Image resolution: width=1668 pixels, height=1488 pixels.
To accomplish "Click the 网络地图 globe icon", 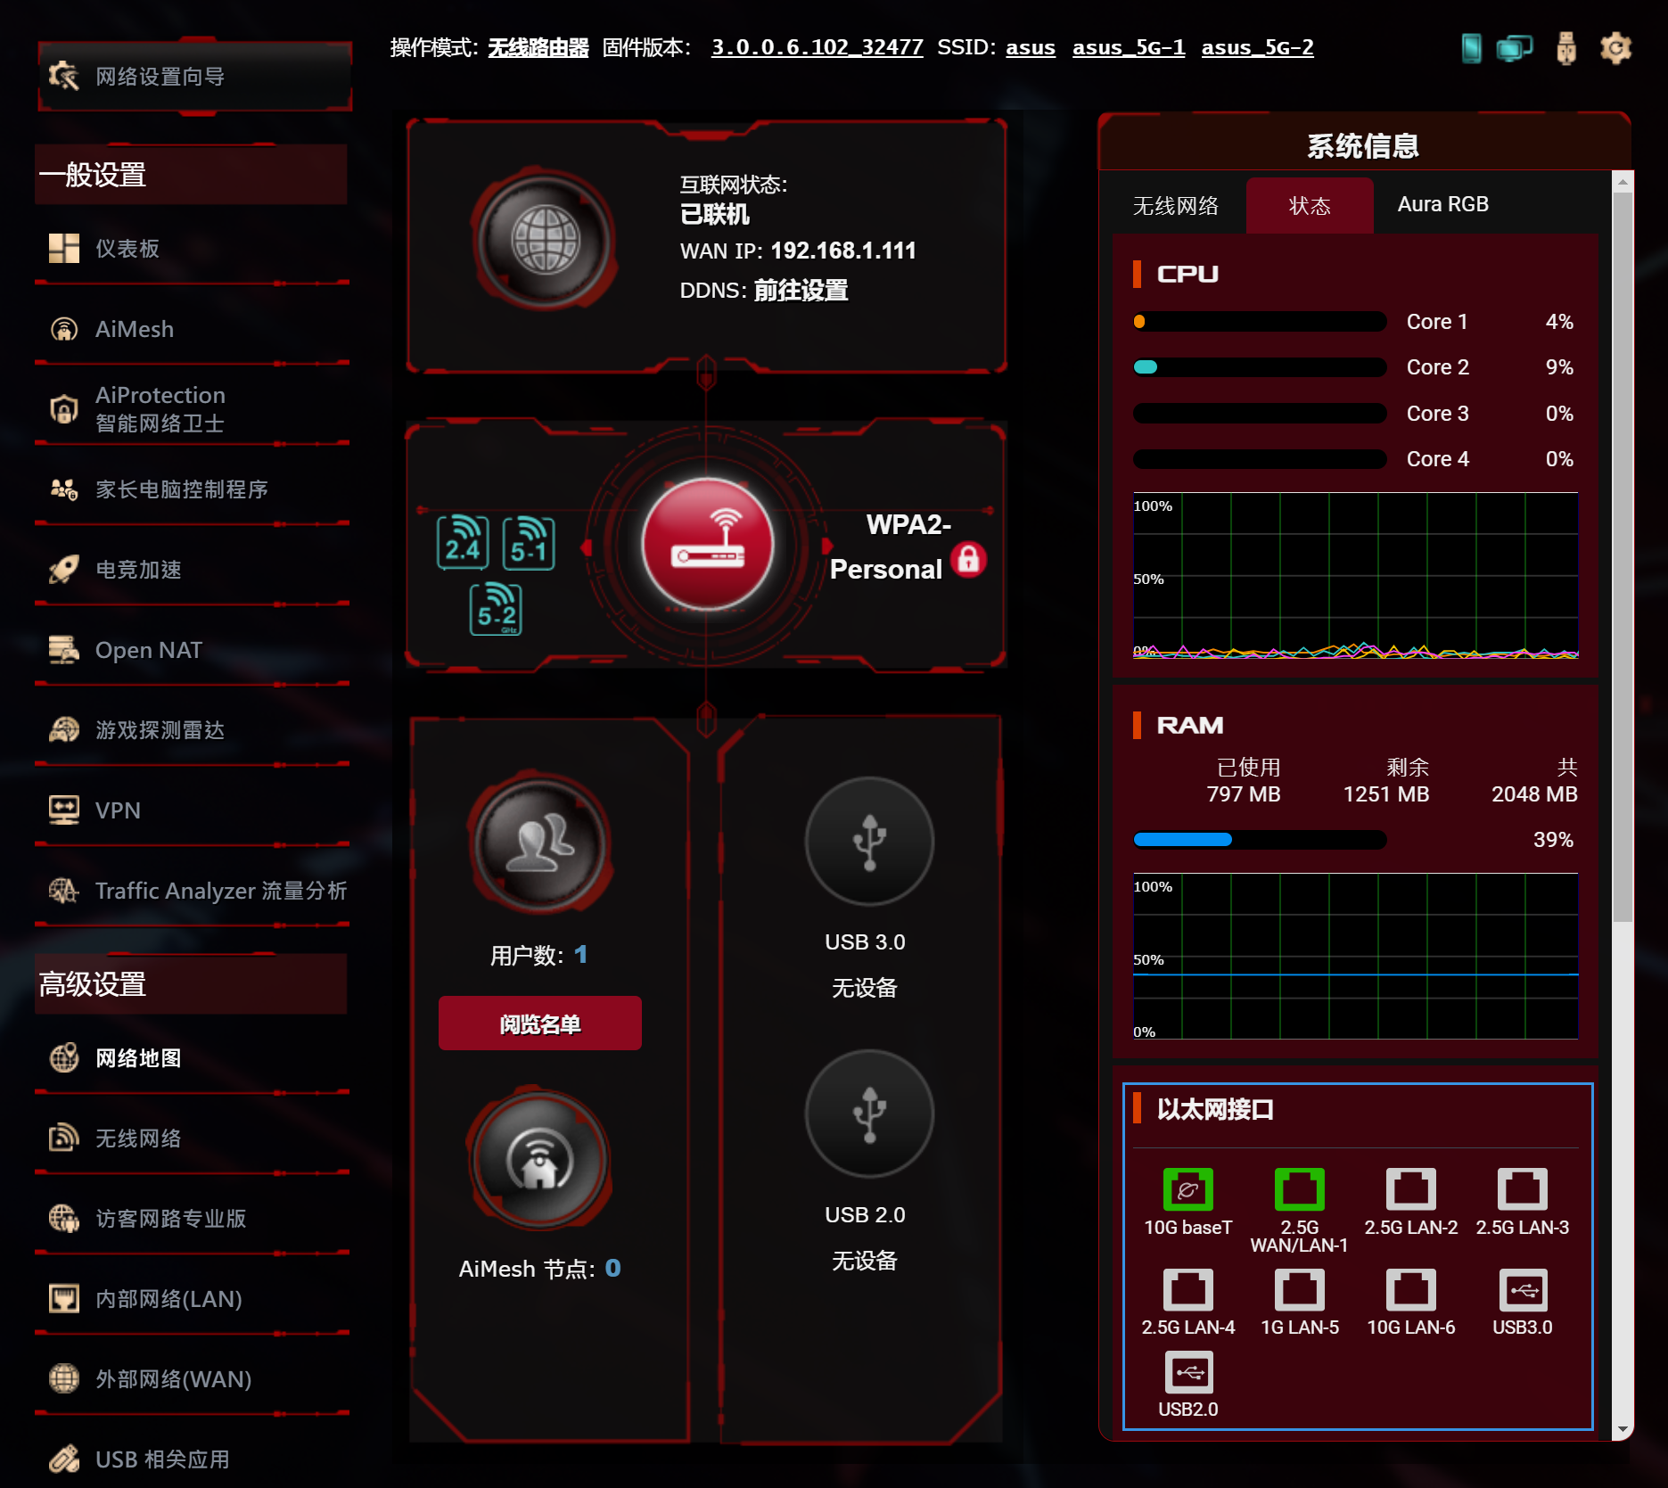I will [64, 1058].
